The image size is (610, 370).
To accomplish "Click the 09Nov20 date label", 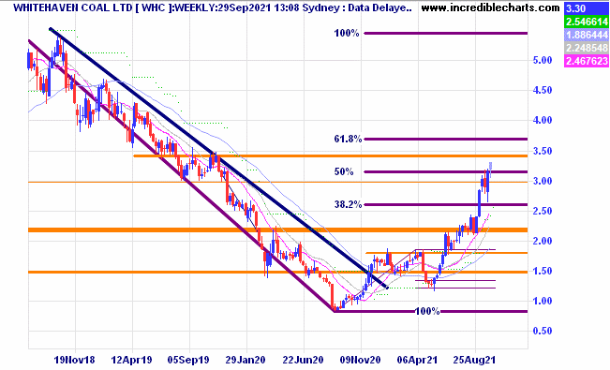I will point(360,360).
